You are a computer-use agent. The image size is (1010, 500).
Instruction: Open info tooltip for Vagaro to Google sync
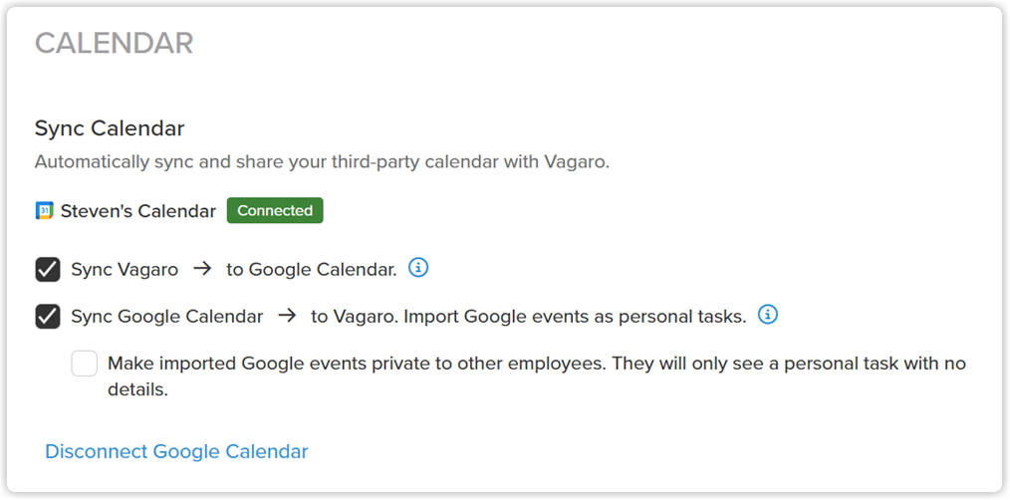click(418, 267)
